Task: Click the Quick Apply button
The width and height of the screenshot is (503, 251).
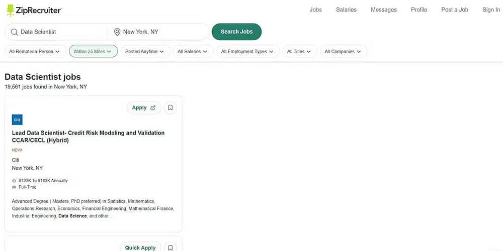Action: click(140, 247)
